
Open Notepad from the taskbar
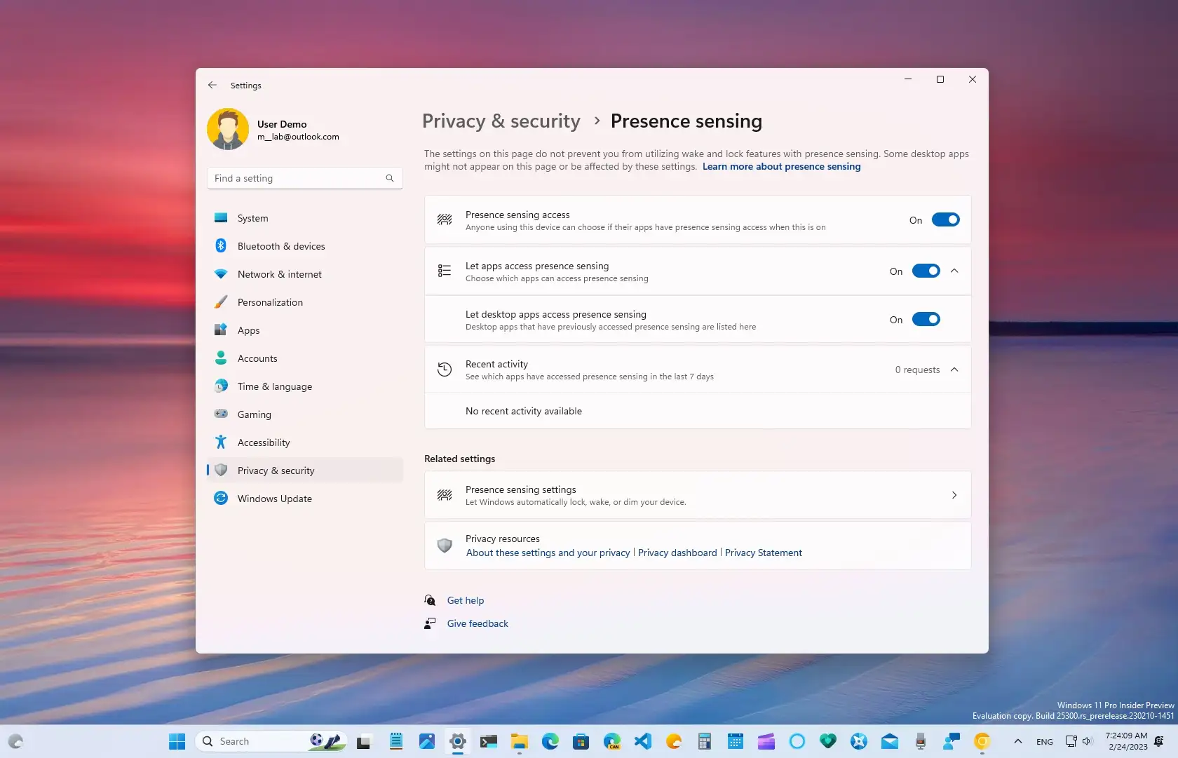click(x=396, y=741)
